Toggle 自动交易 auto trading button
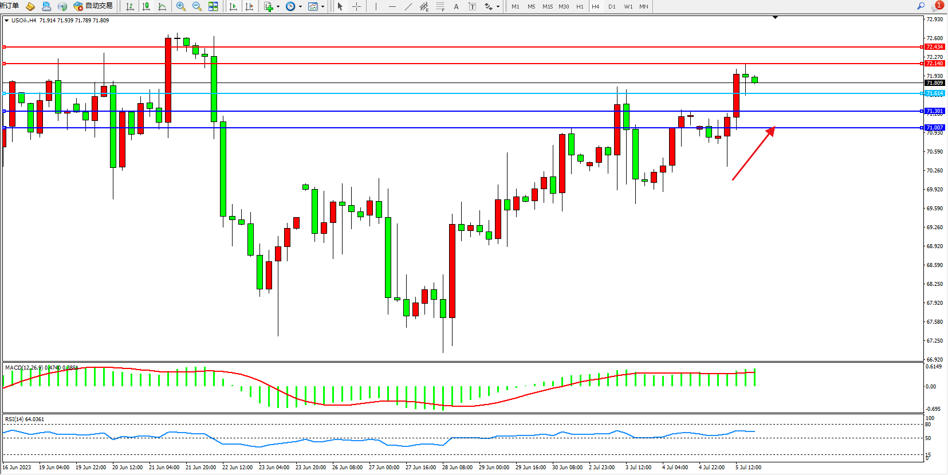 point(93,6)
